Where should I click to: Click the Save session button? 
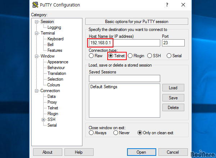[173, 98]
